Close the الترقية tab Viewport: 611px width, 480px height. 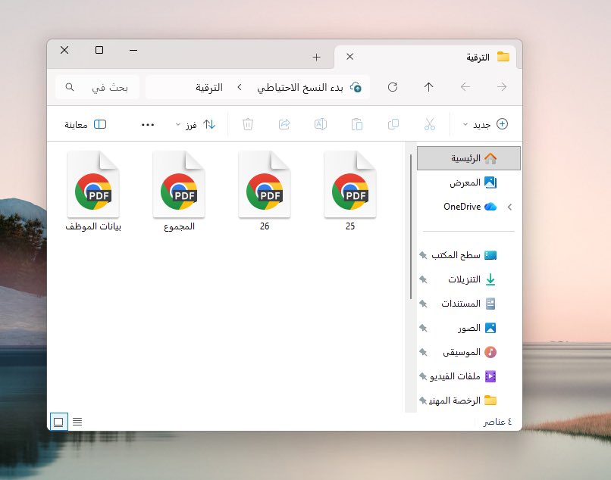(350, 57)
